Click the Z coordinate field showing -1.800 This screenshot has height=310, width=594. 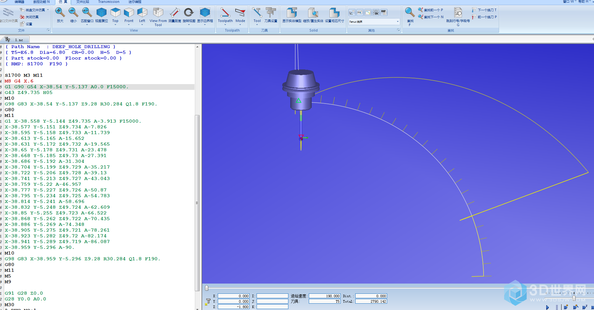point(233,307)
